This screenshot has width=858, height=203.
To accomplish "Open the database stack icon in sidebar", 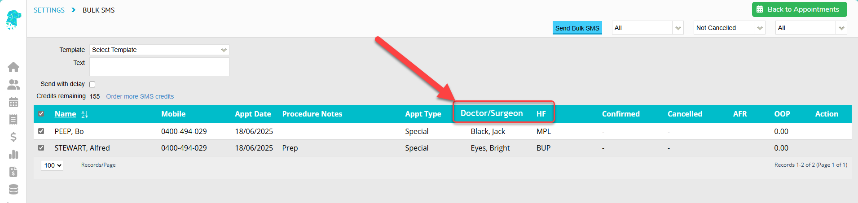I will click(x=13, y=189).
